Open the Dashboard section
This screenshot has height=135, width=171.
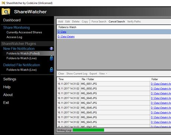tap(12, 20)
